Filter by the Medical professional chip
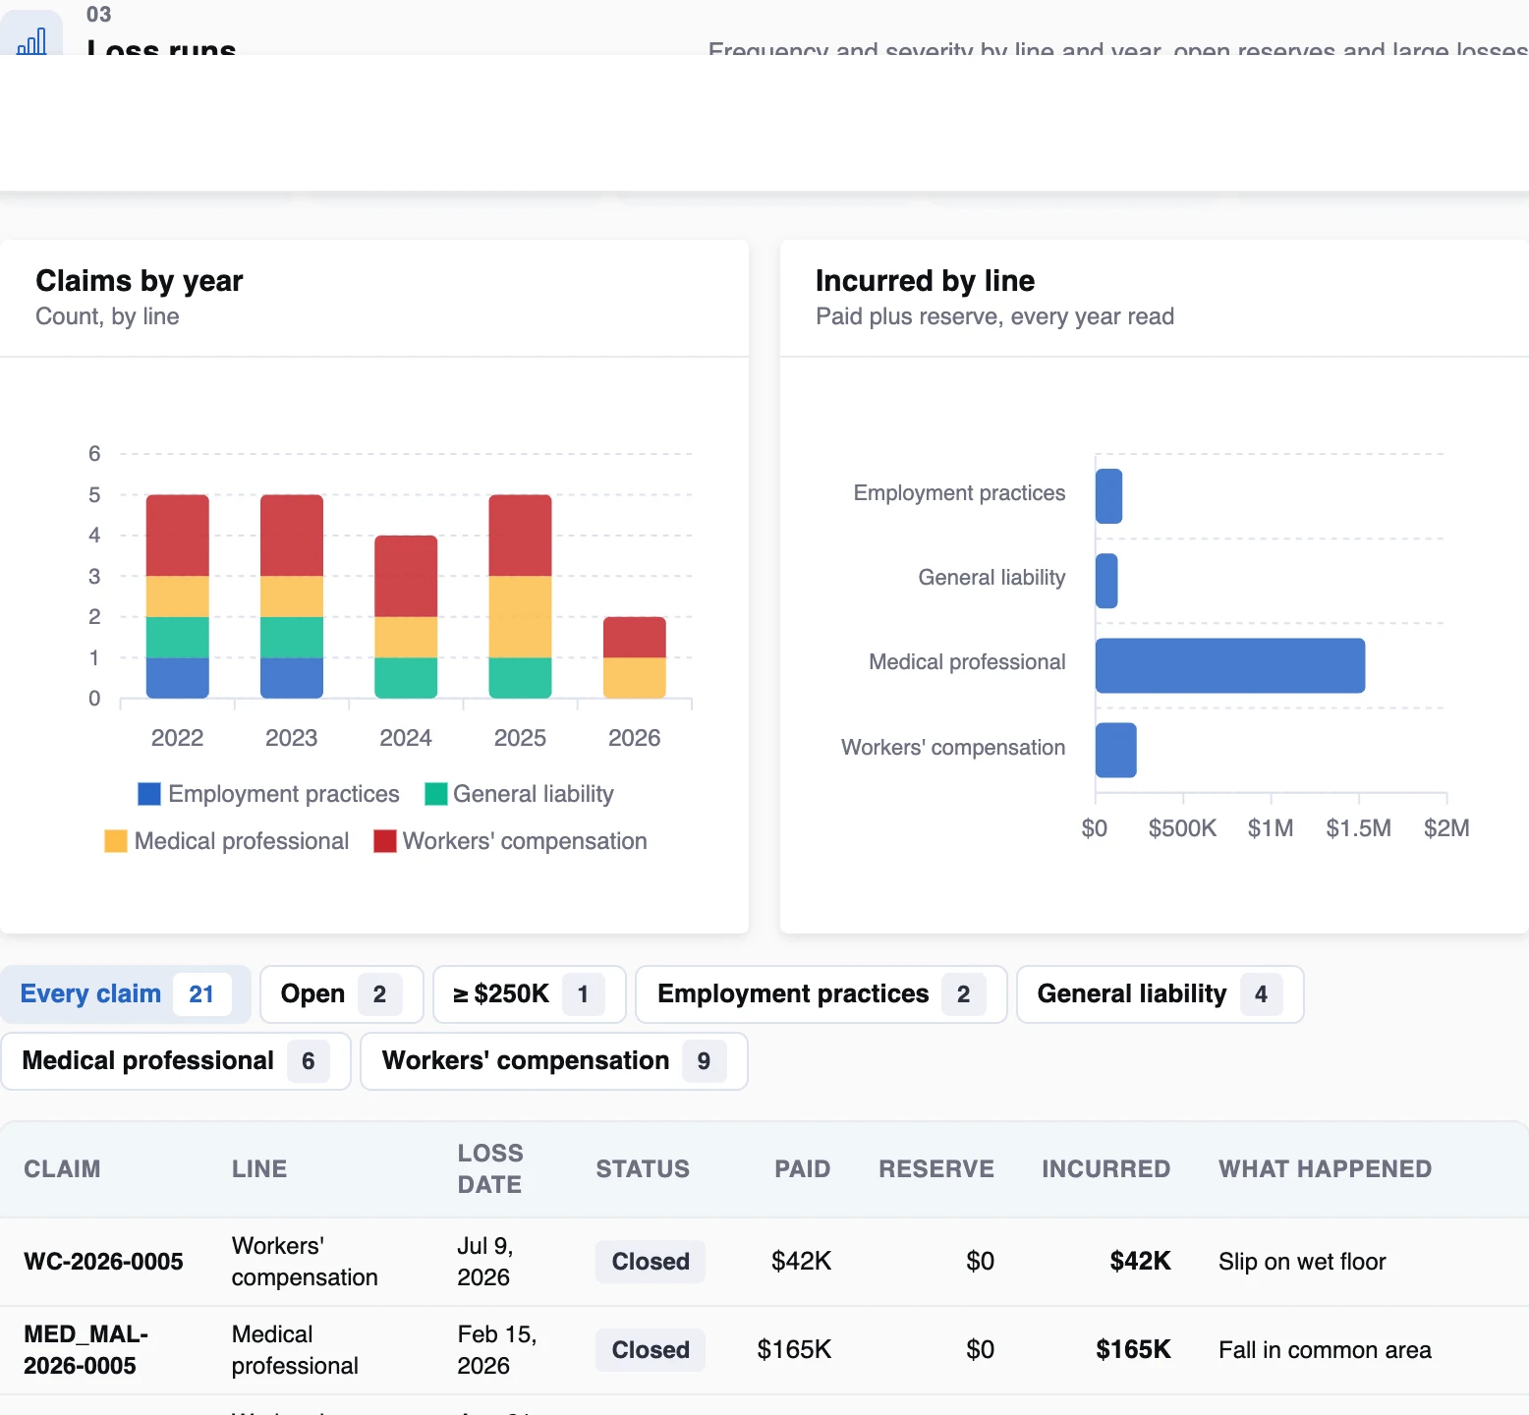This screenshot has width=1529, height=1415. (176, 1061)
